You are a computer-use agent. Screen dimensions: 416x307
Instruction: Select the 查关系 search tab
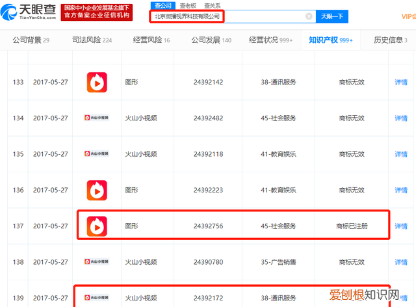[213, 6]
